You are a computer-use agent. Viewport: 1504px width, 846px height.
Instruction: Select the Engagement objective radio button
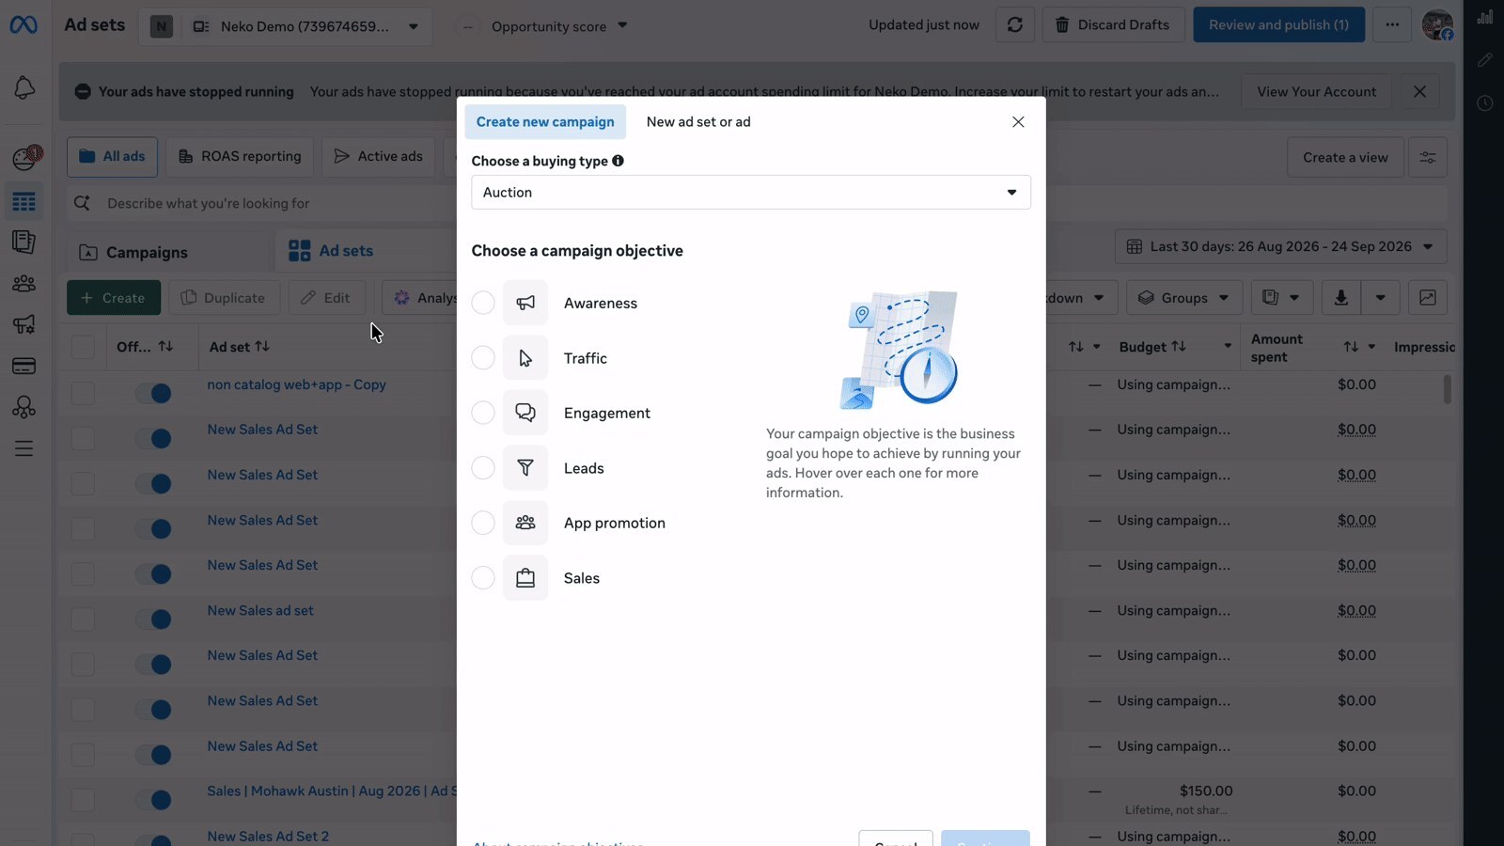[483, 413]
